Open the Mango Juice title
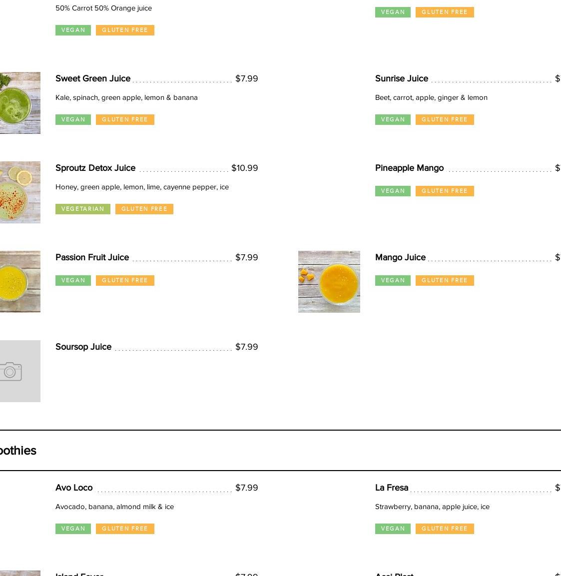This screenshot has height=576, width=561. [400, 257]
